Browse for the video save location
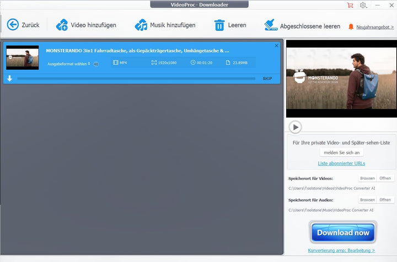 point(367,178)
